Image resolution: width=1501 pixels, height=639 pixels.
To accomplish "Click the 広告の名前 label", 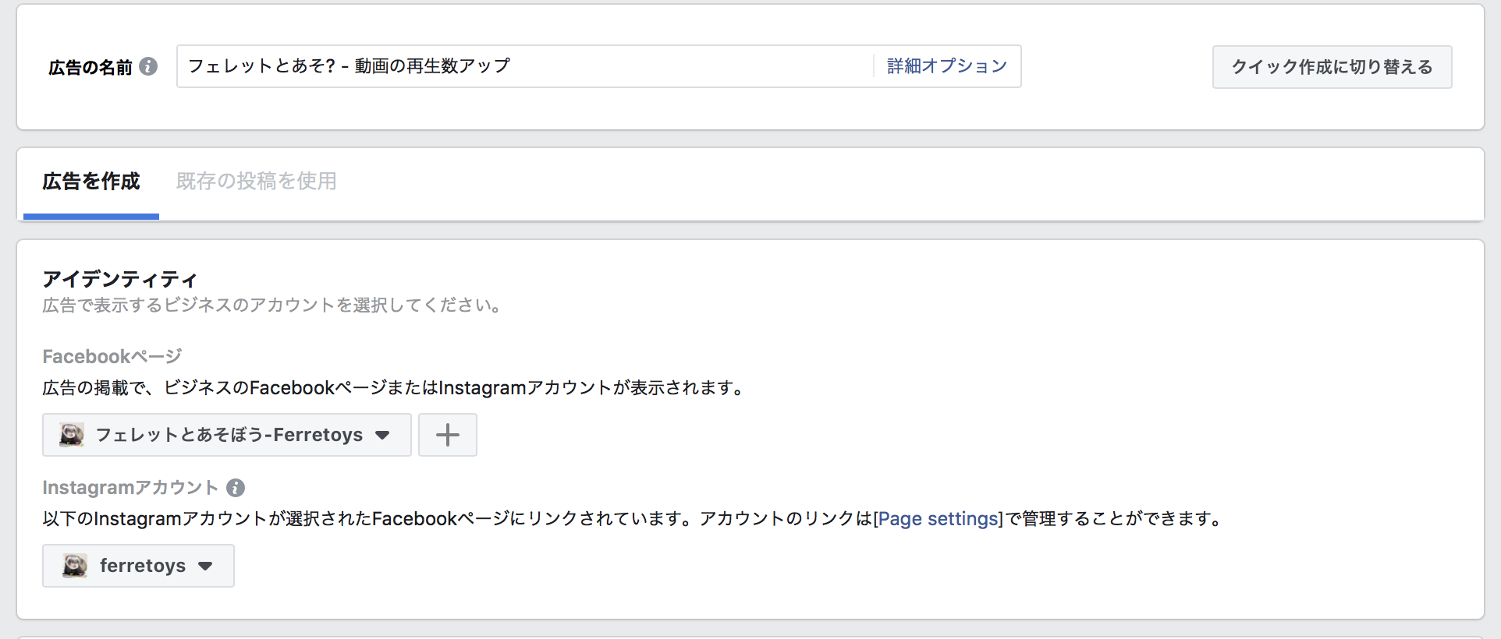I will pyautogui.click(x=90, y=67).
